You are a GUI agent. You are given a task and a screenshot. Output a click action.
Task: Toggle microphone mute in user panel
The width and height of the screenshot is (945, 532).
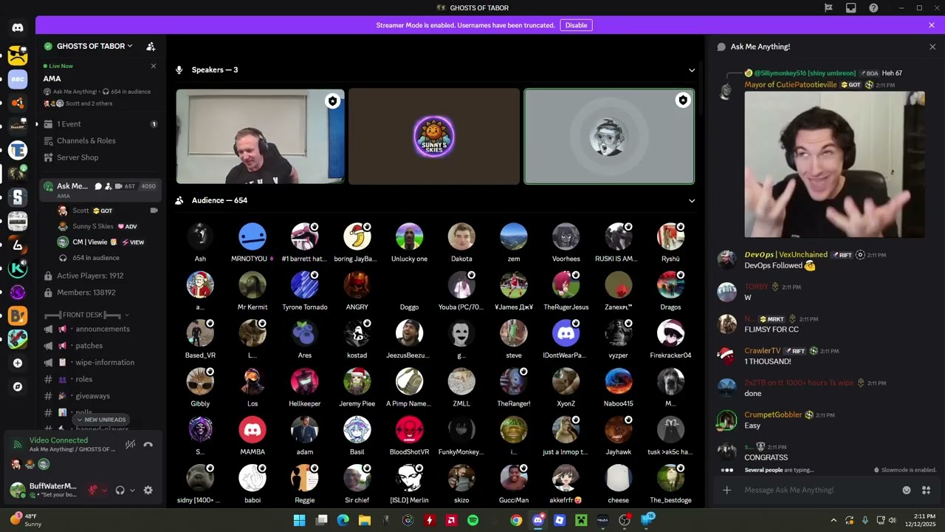[93, 490]
